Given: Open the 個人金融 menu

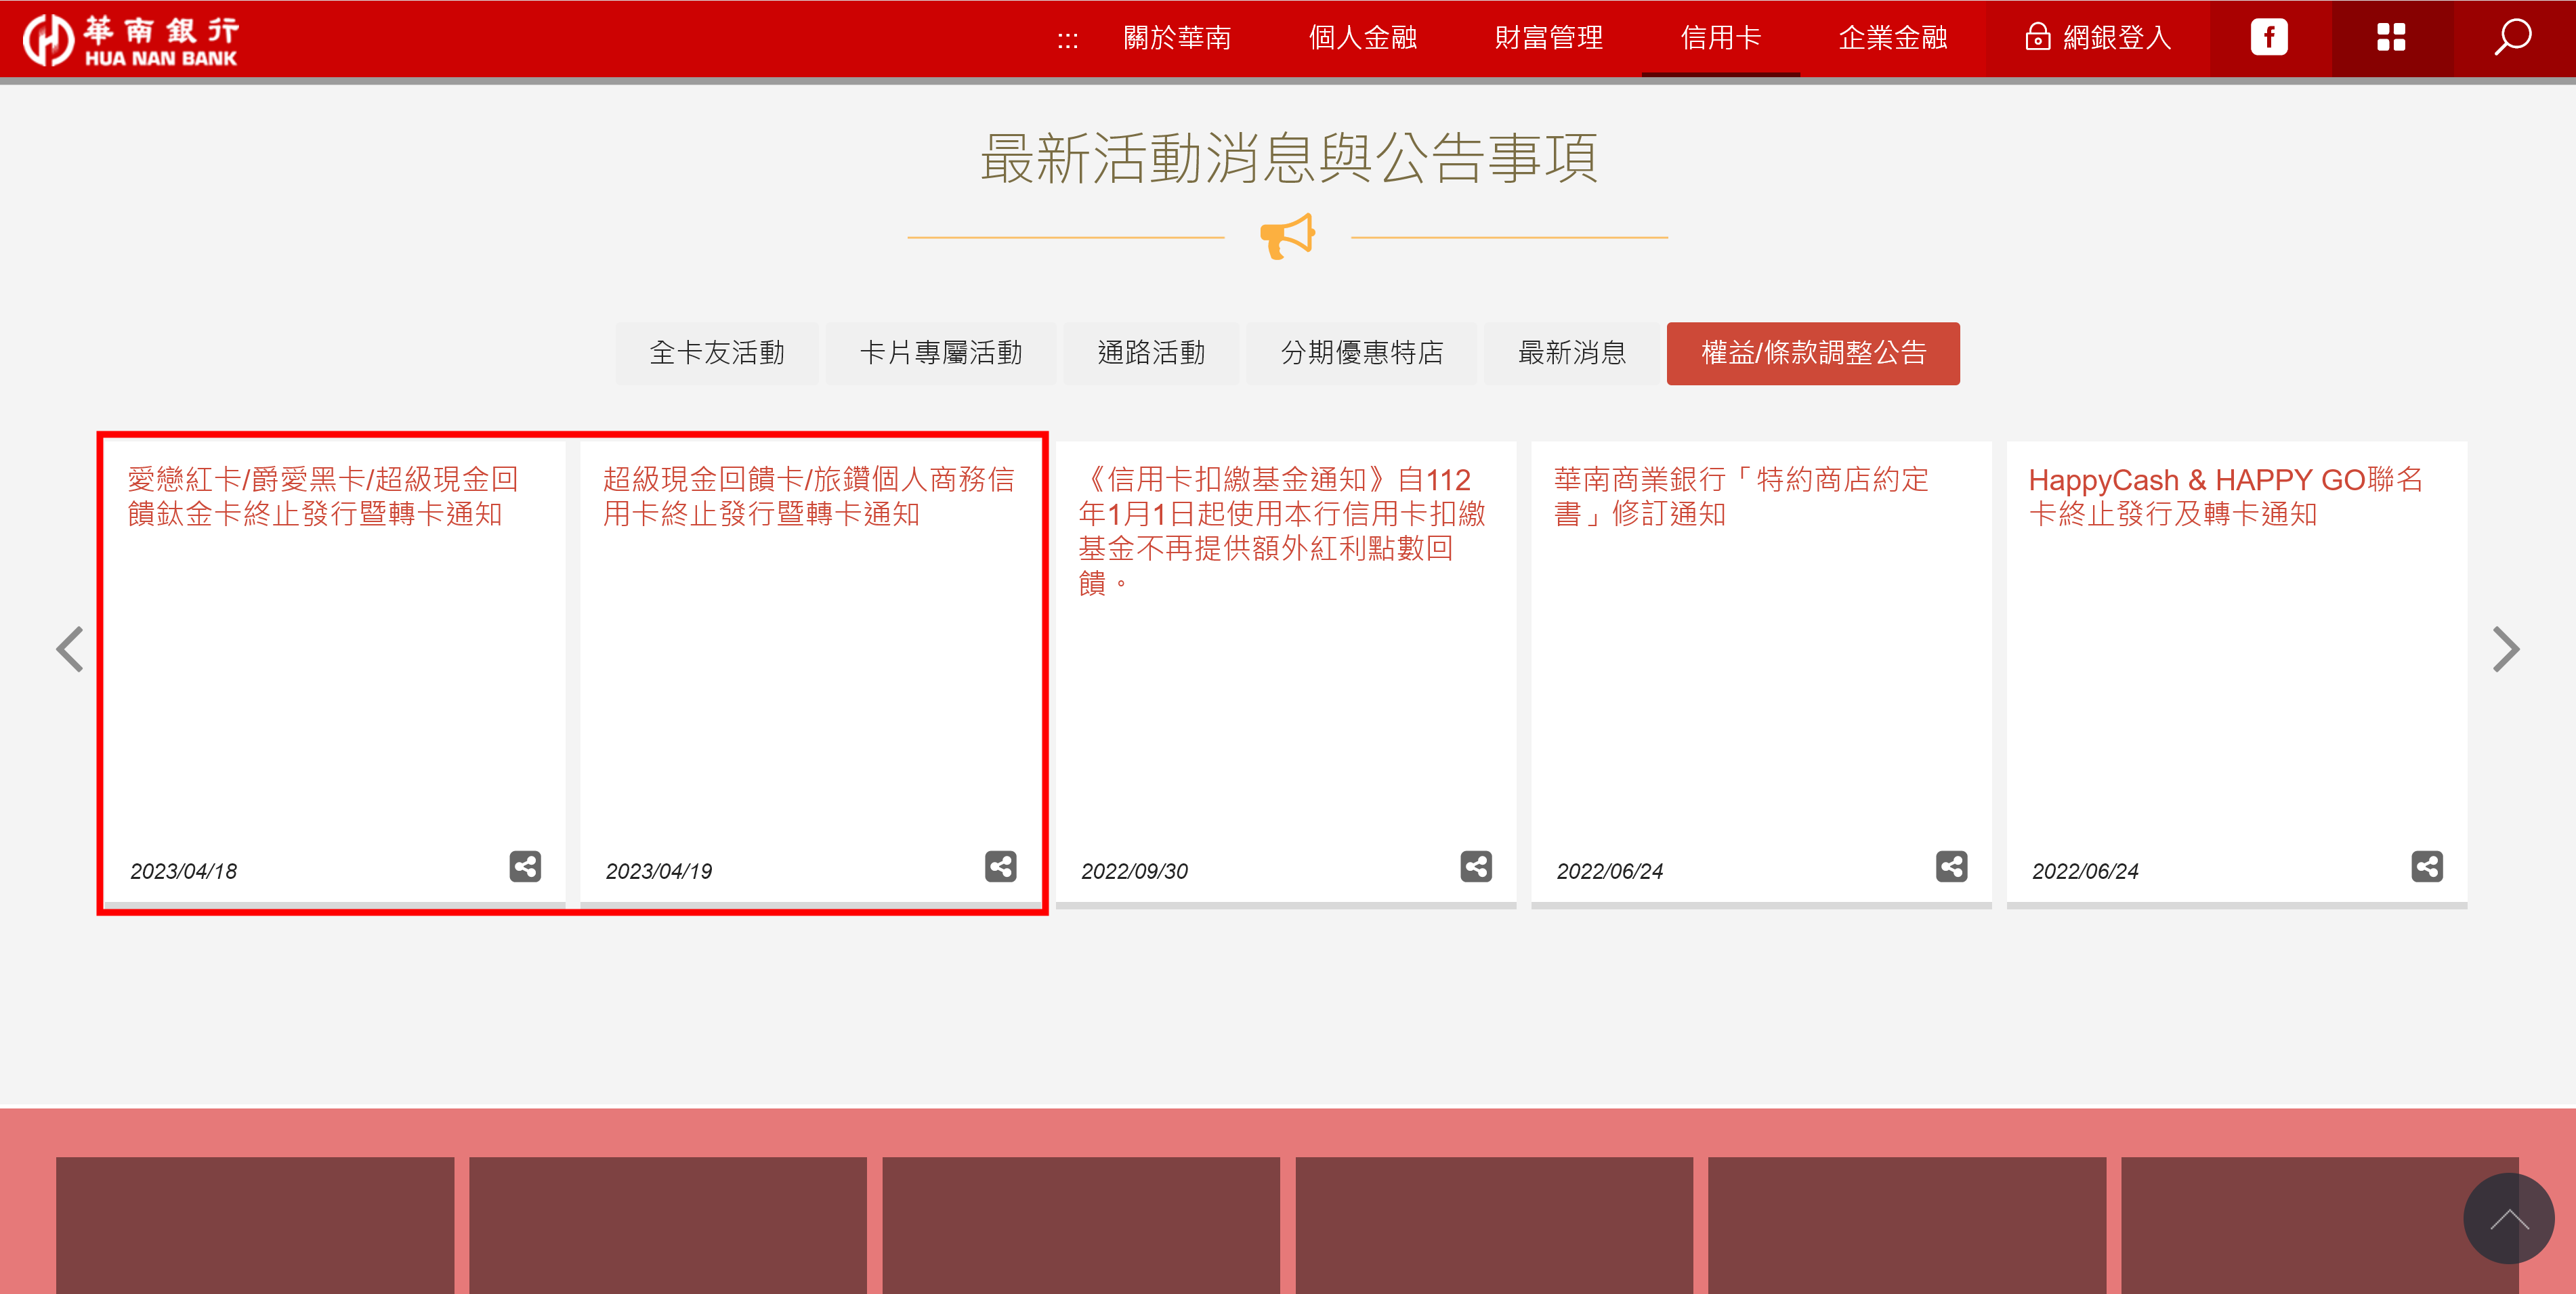Looking at the screenshot, I should 1363,38.
